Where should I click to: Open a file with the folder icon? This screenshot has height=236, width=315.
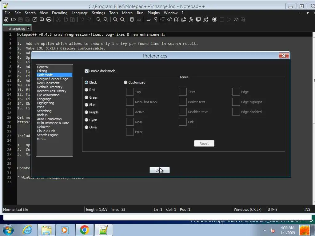(x=14, y=19)
